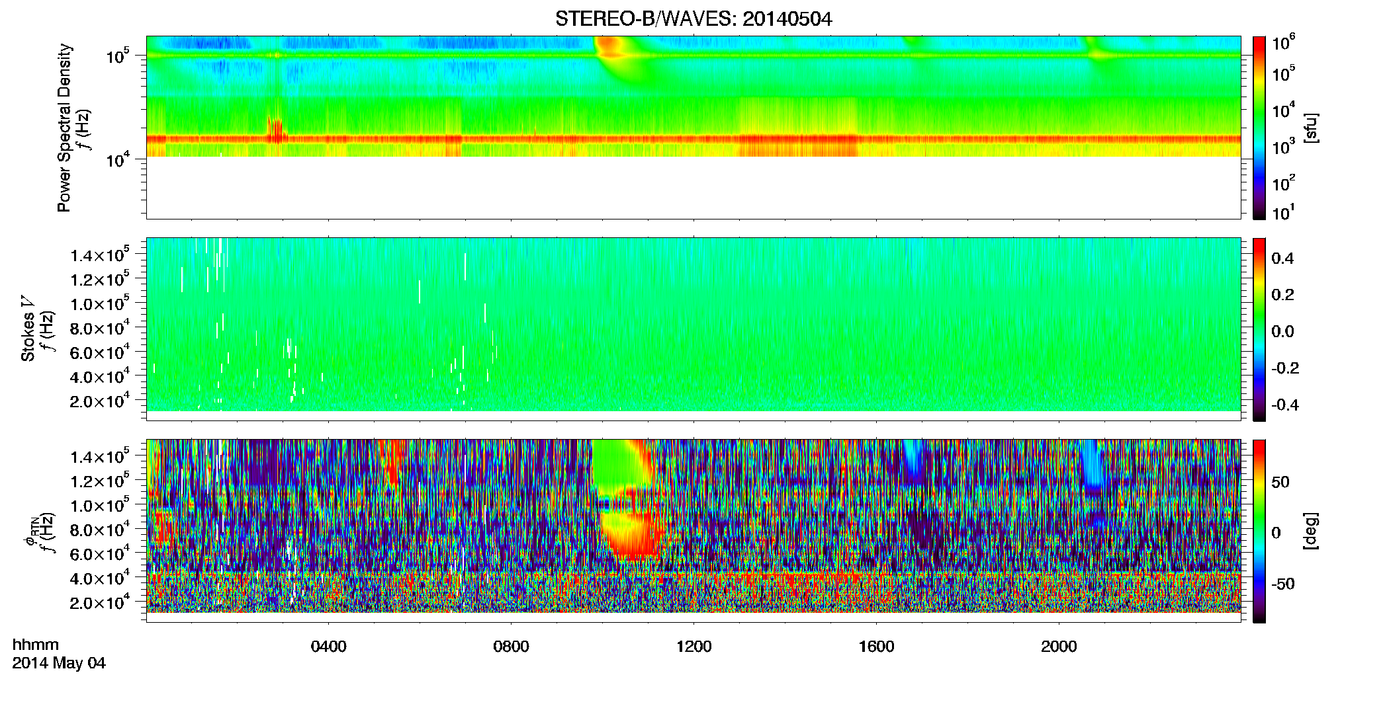Click the 2000 time tick label
This screenshot has width=1387, height=714.
(1059, 647)
